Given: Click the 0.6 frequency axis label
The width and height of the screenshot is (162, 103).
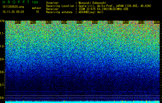Looking at the screenshot, I should (2, 98).
